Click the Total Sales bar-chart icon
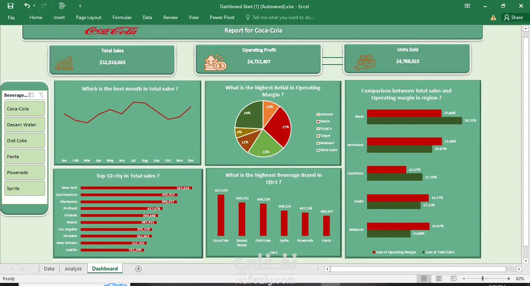Screen dimensions: 530x286 tap(64, 63)
